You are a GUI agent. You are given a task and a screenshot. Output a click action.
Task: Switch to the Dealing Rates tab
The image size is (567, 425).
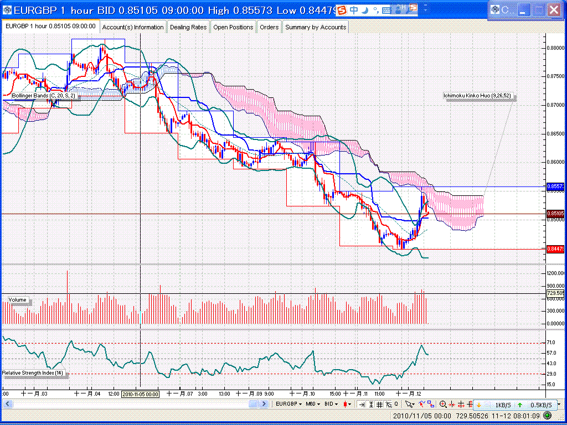coord(188,27)
